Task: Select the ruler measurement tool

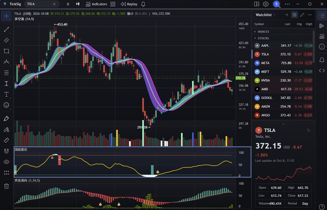Action: point(6,140)
